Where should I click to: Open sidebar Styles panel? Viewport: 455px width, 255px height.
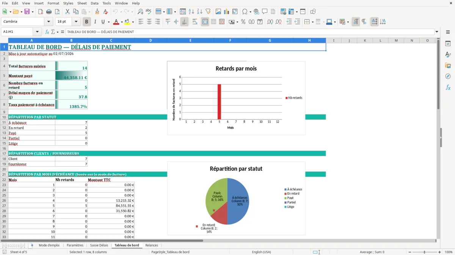coord(448,55)
